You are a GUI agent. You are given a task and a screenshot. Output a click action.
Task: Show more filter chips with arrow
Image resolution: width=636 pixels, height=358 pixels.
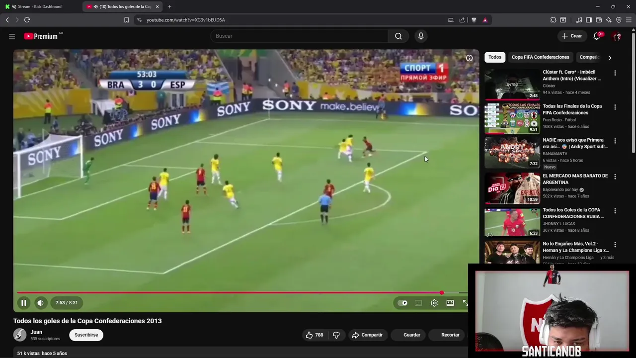tap(610, 58)
